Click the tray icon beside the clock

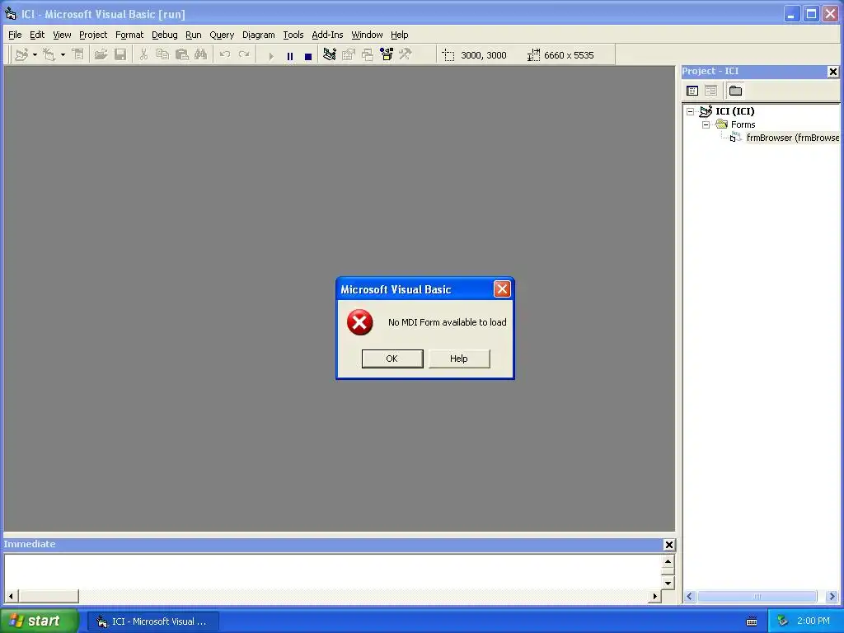tap(783, 621)
